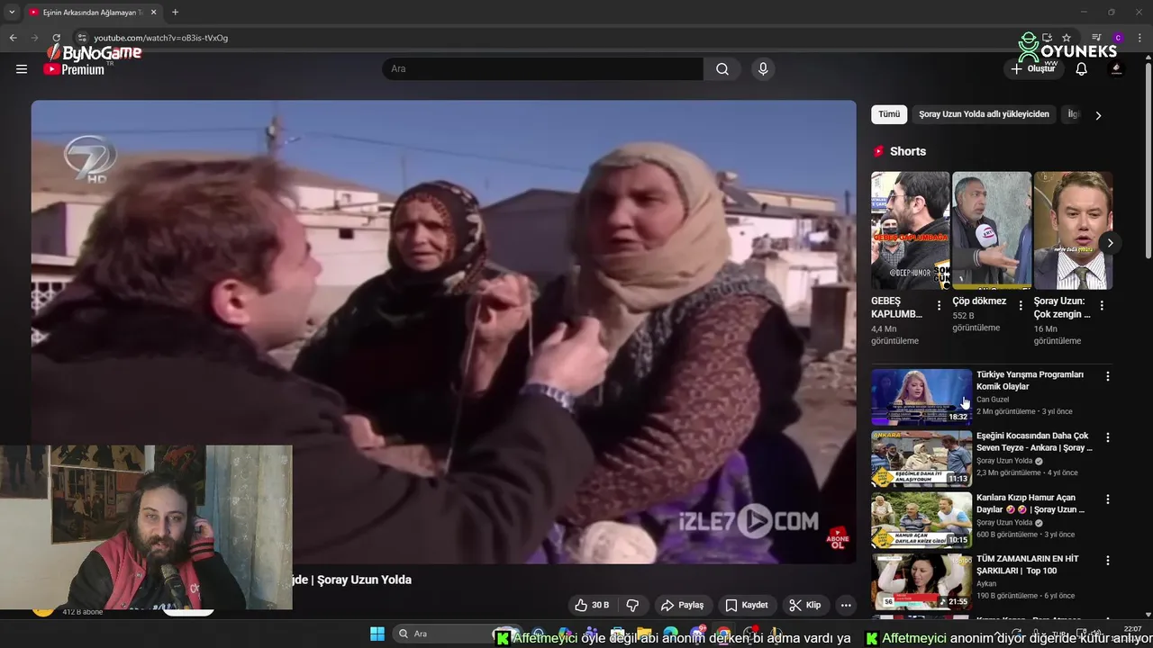Open Can Guzel channel link
1153x648 pixels.
(993, 400)
